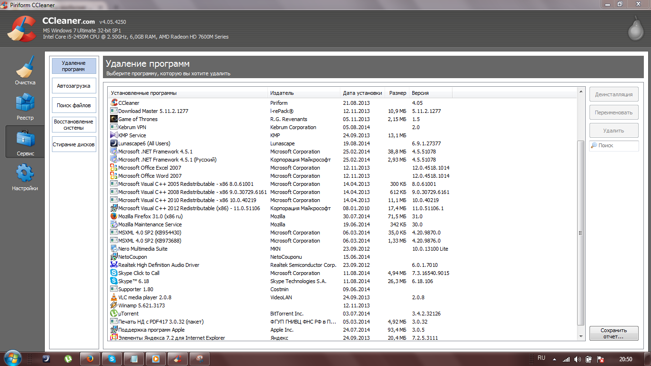Open the Windows Start menu
651x366 pixels.
click(x=12, y=358)
